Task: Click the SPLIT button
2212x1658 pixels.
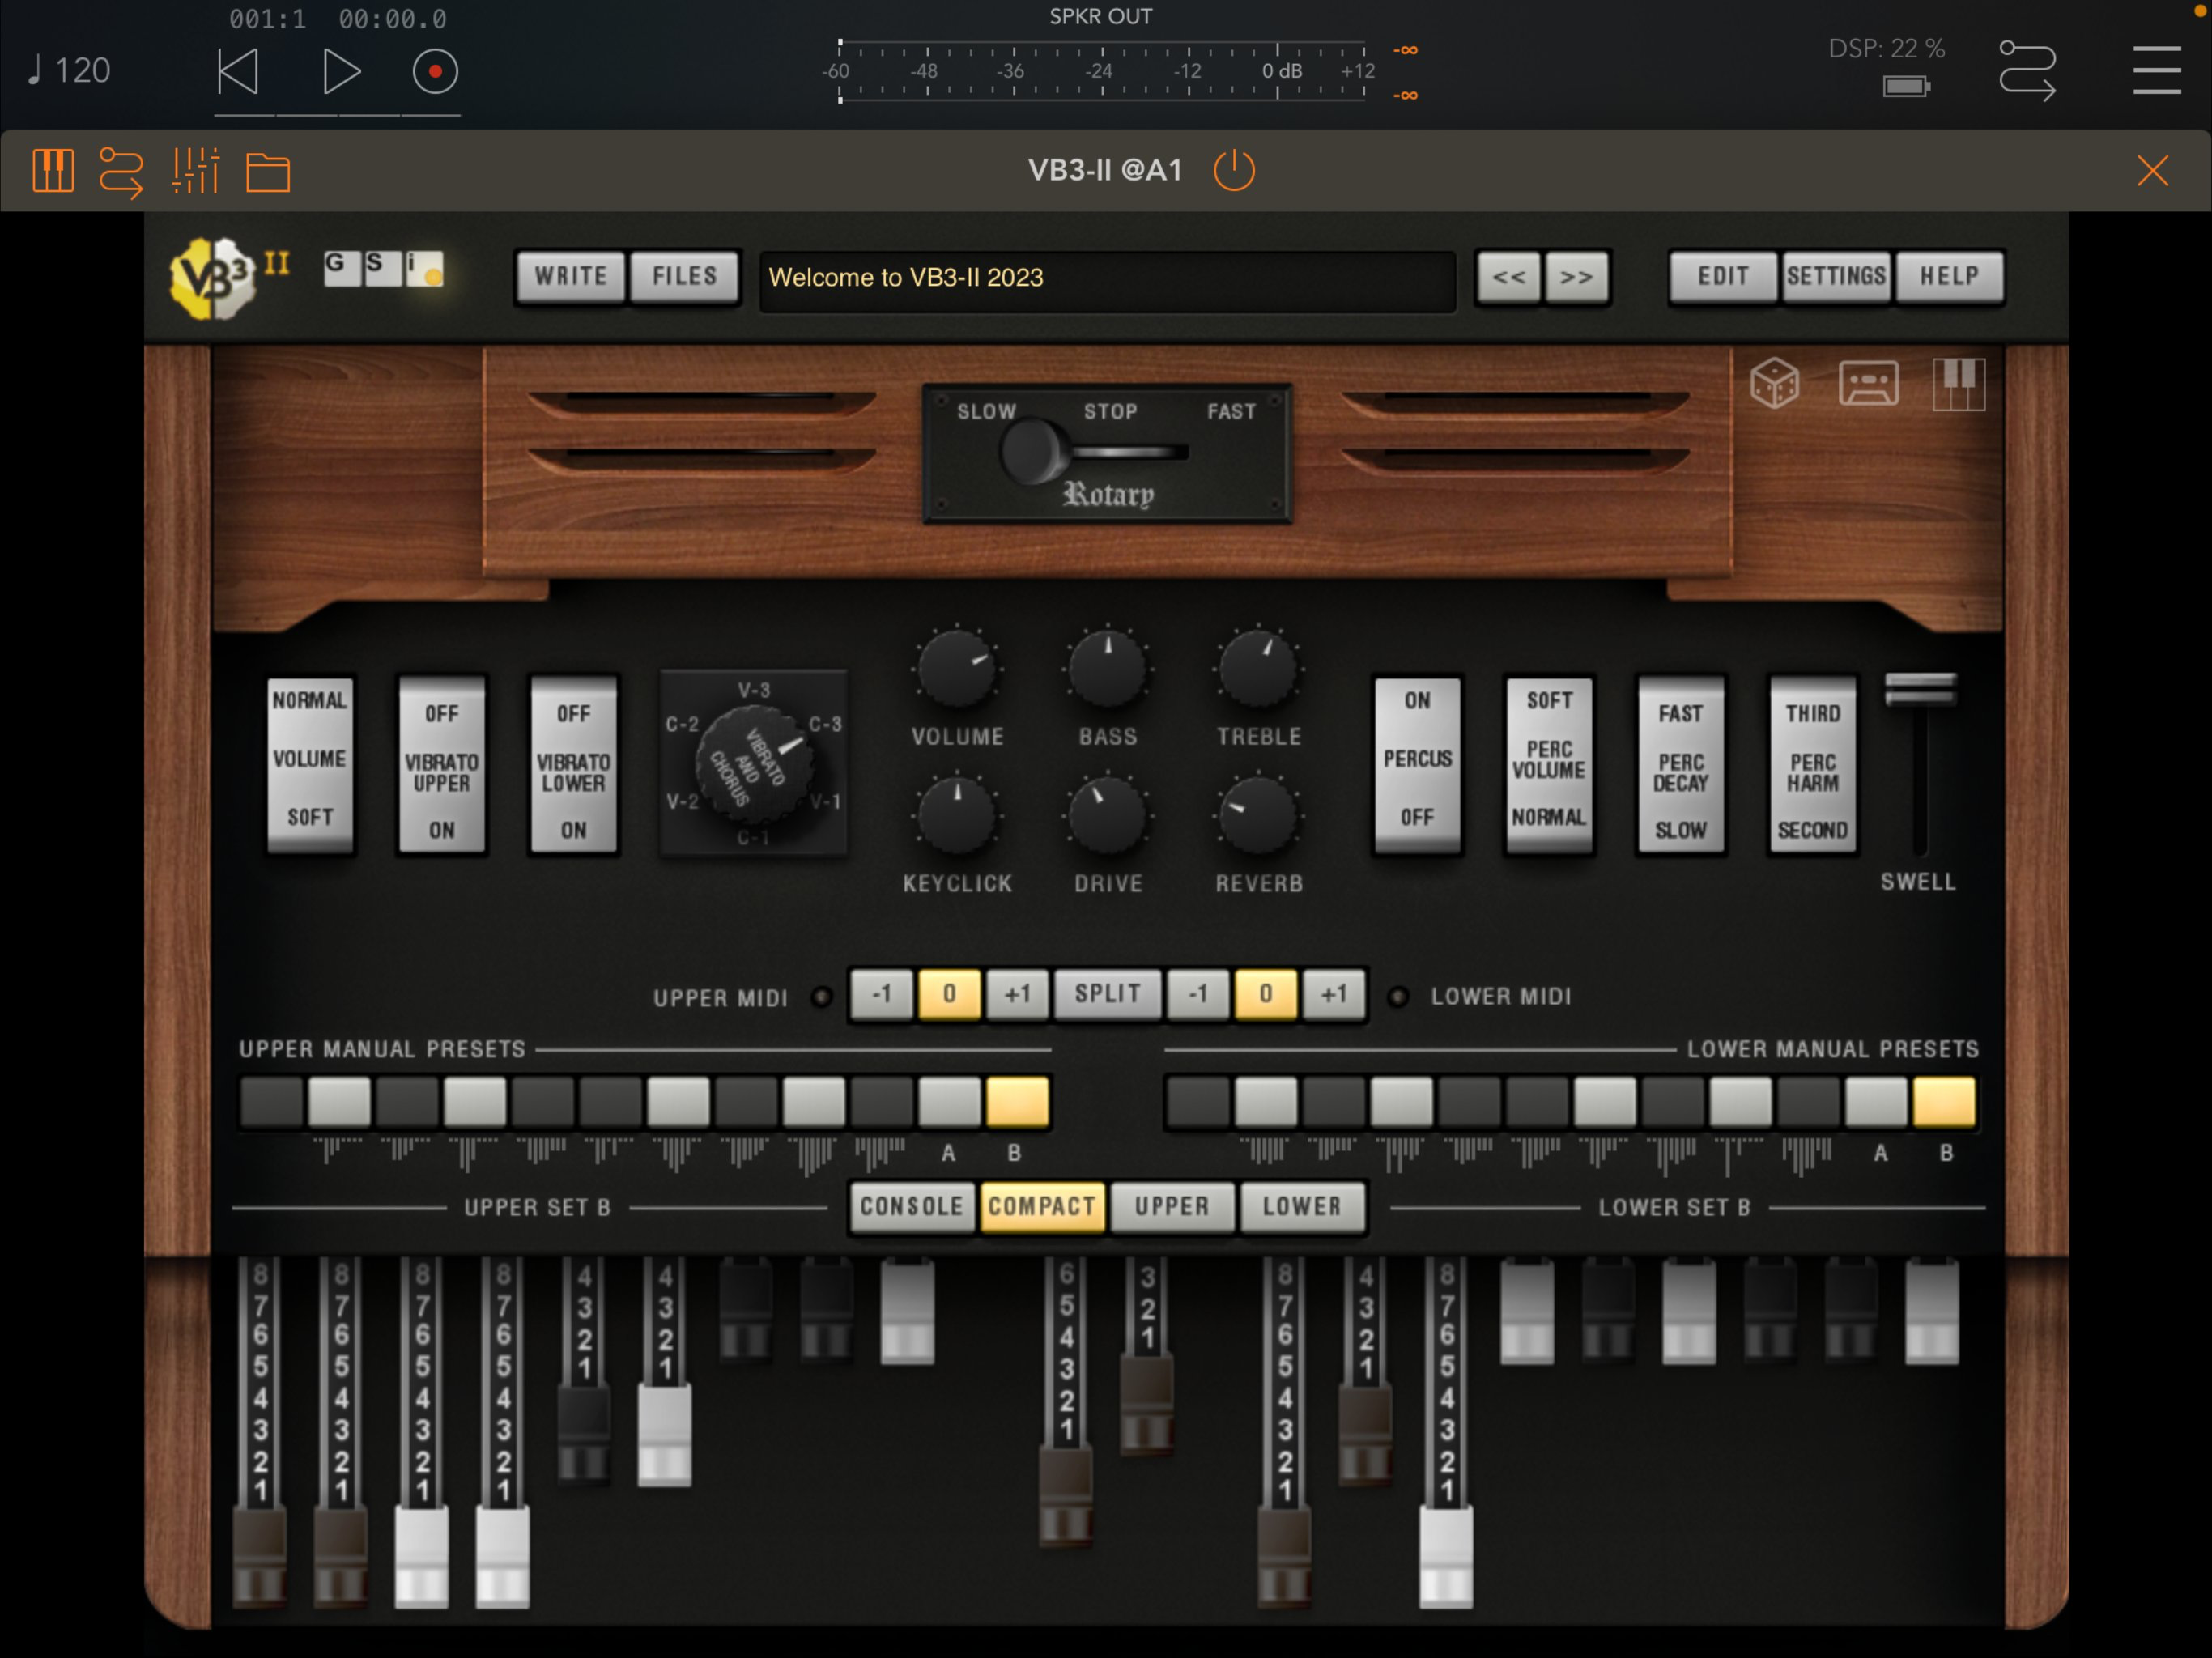Action: tap(1107, 994)
